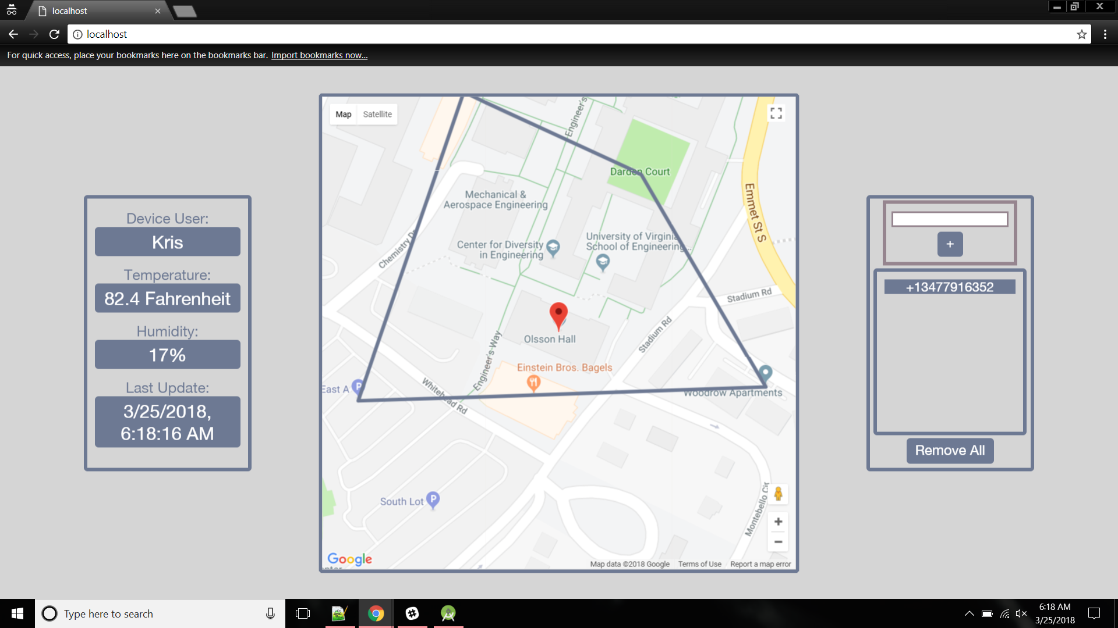Click the South Lot parking marker
This screenshot has height=628, width=1118.
[x=433, y=499]
